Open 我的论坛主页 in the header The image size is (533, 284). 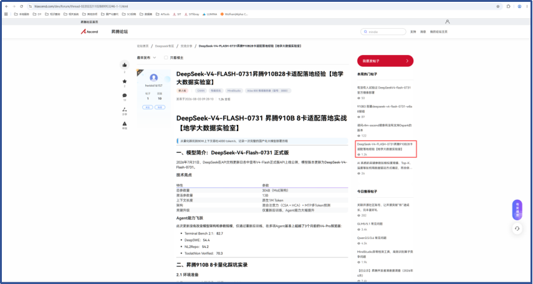pyautogui.click(x=438, y=32)
